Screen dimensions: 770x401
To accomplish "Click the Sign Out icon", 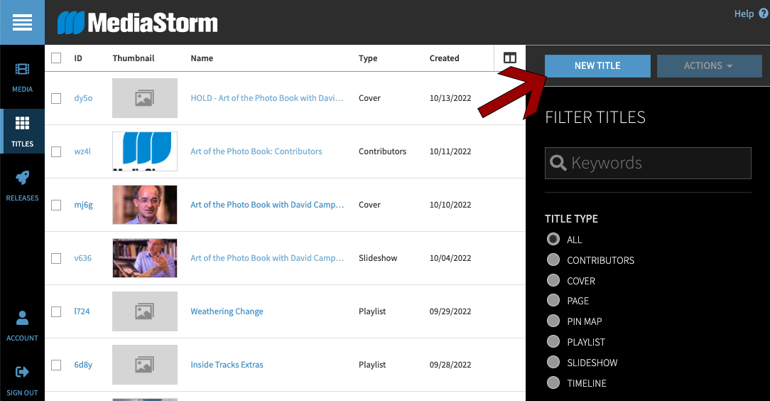I will click(x=22, y=379).
